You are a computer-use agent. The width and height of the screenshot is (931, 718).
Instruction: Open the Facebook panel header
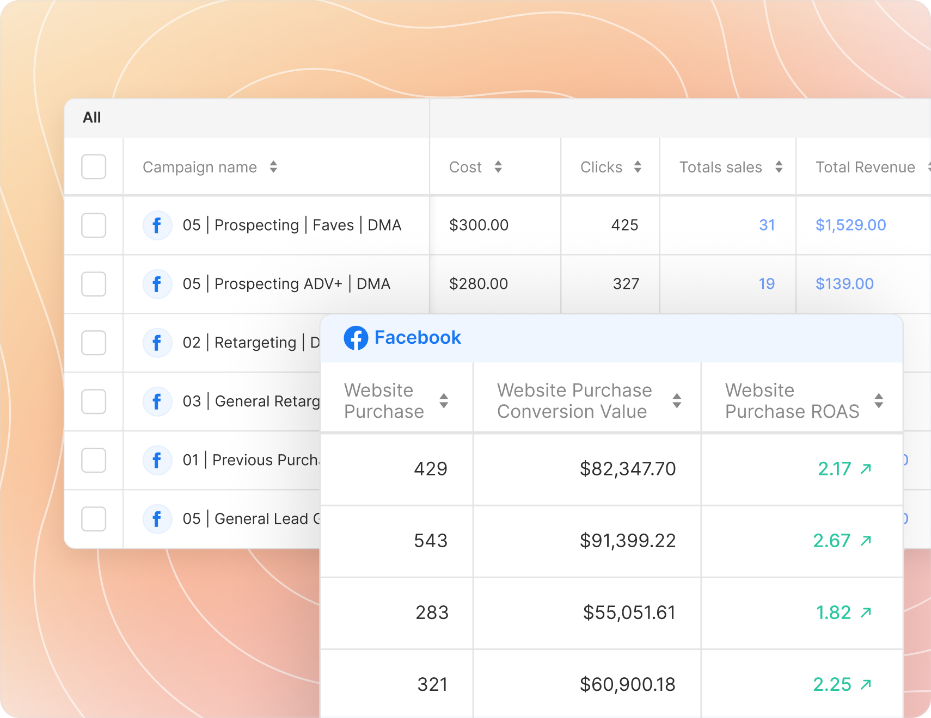point(418,337)
